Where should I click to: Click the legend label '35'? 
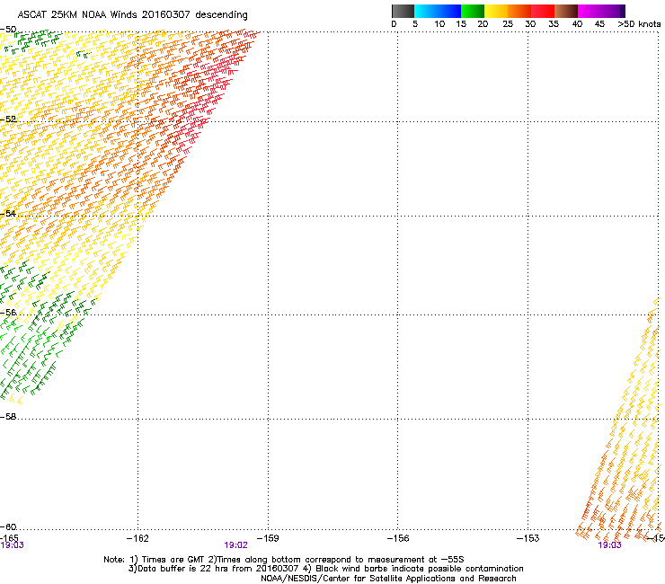point(554,24)
